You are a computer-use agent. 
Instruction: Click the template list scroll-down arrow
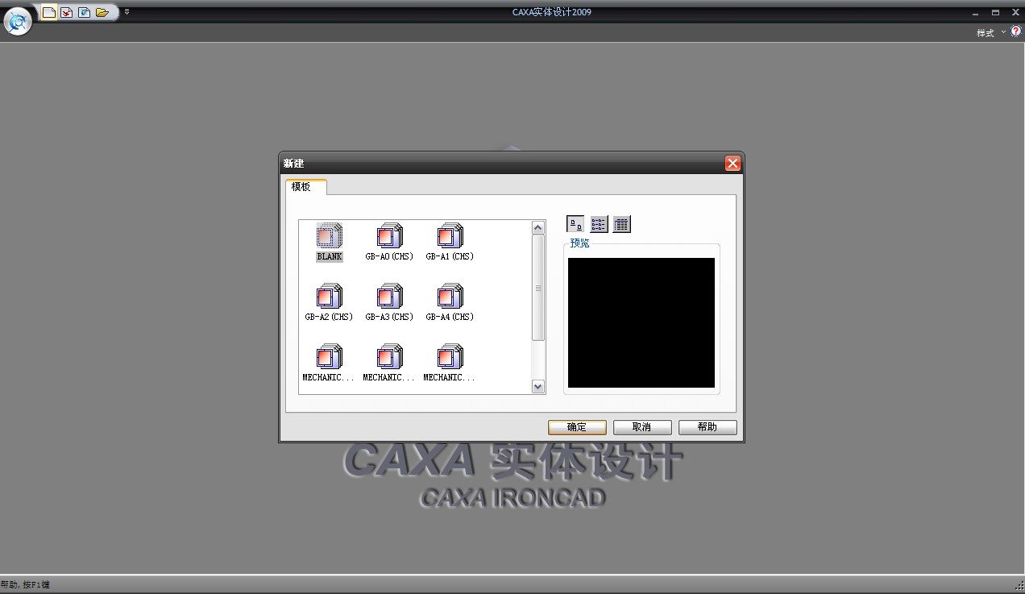coord(538,387)
